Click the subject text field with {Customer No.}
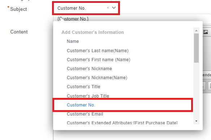 132,19
